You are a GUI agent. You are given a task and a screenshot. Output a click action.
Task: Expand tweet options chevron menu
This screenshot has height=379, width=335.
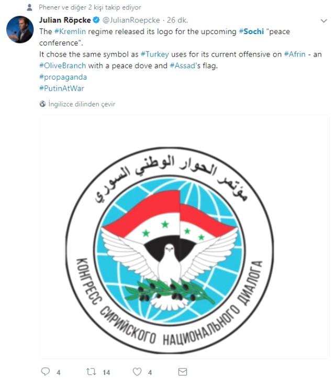(323, 21)
